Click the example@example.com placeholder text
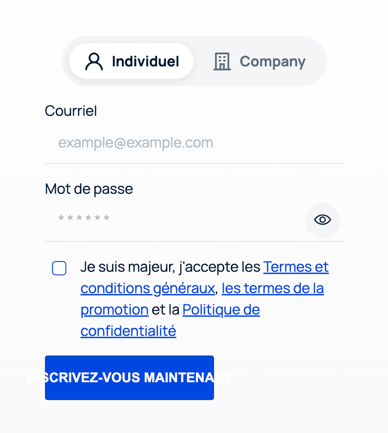Image resolution: width=388 pixels, height=433 pixels. coord(135,143)
